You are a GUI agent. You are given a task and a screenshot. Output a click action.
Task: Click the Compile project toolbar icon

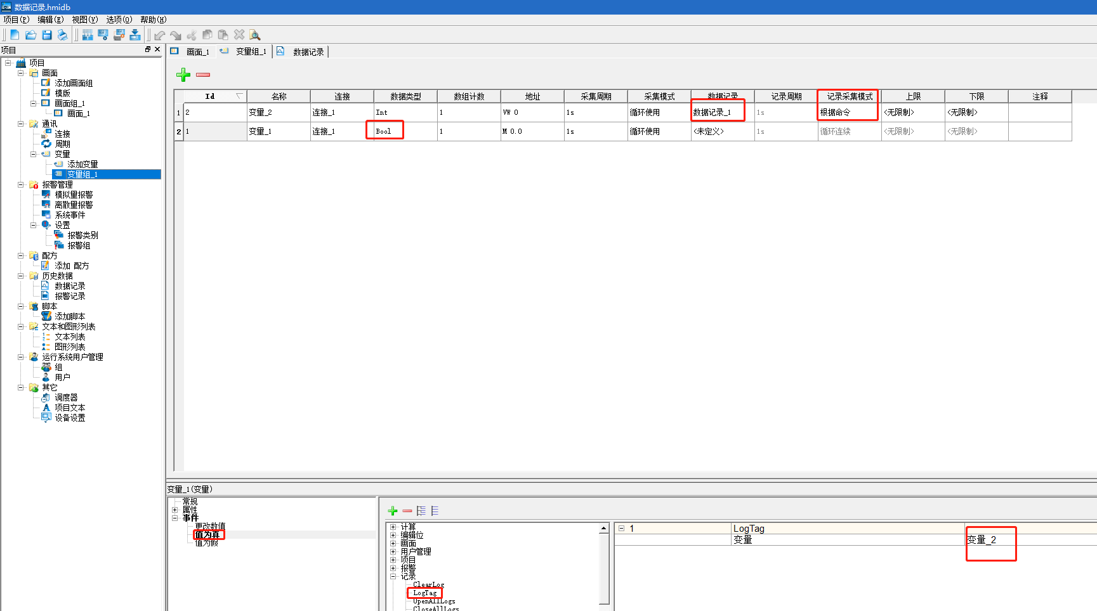pyautogui.click(x=88, y=35)
